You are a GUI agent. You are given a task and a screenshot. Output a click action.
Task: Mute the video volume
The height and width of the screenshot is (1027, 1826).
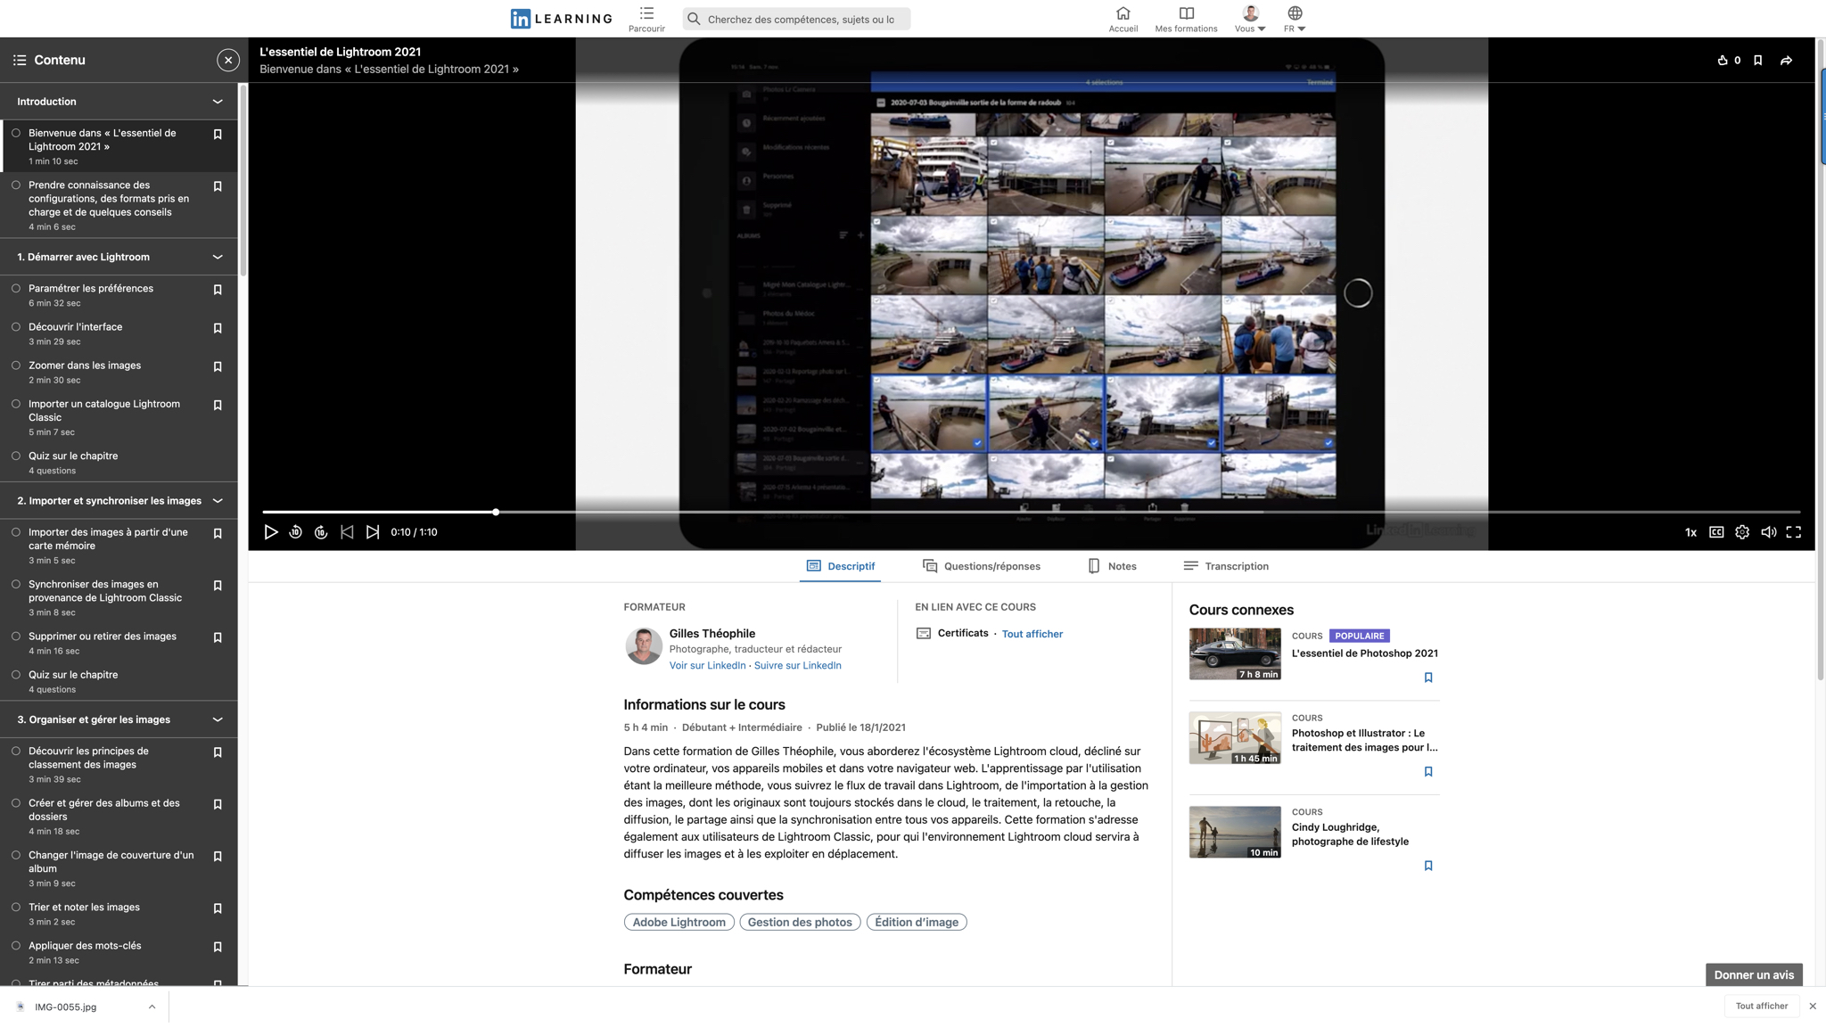[x=1768, y=532]
